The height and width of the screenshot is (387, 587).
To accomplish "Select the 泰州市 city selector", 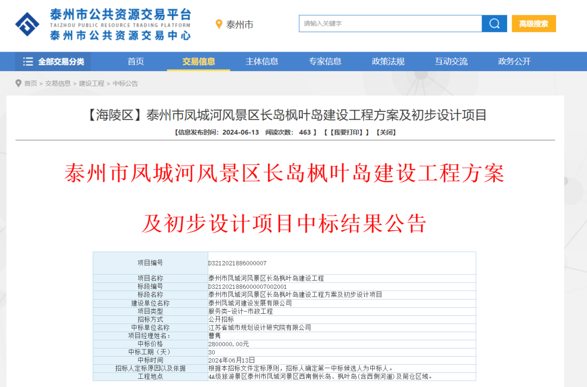I will point(239,24).
